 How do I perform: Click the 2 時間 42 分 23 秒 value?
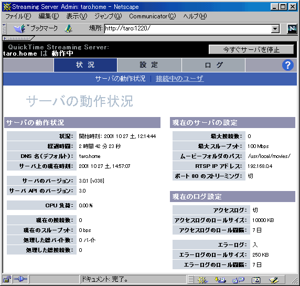coord(100,146)
